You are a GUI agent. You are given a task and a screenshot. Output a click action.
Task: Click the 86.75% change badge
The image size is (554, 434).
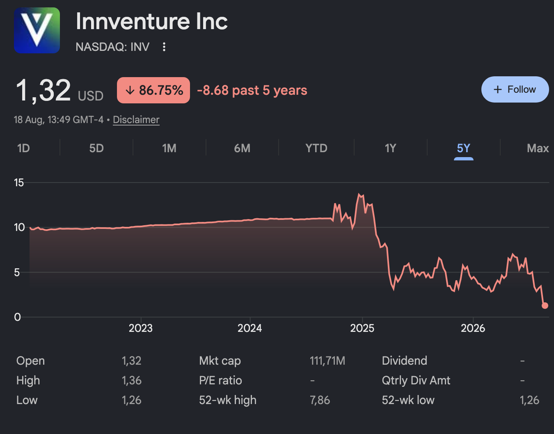pyautogui.click(x=153, y=90)
